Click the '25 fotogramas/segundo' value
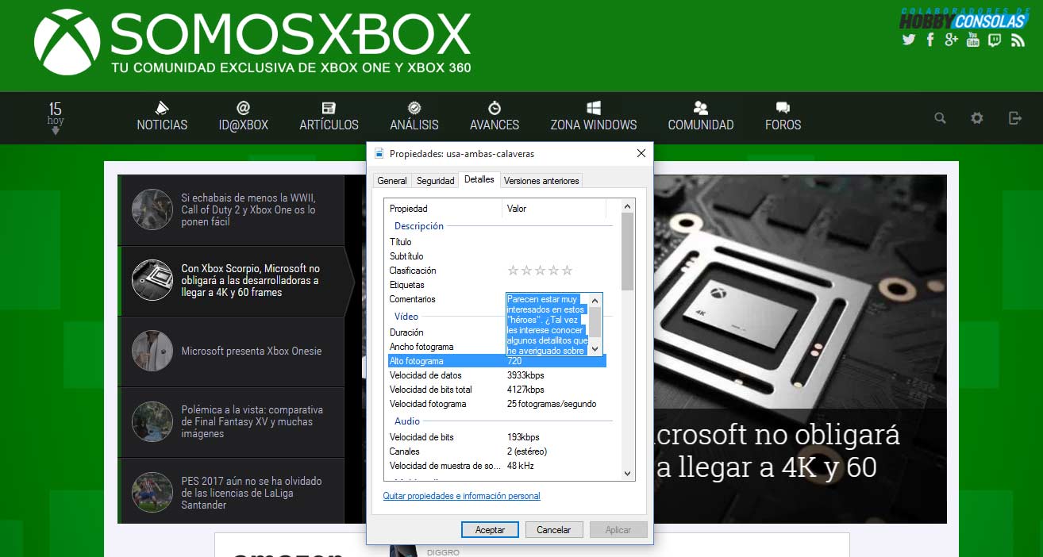 coord(552,404)
